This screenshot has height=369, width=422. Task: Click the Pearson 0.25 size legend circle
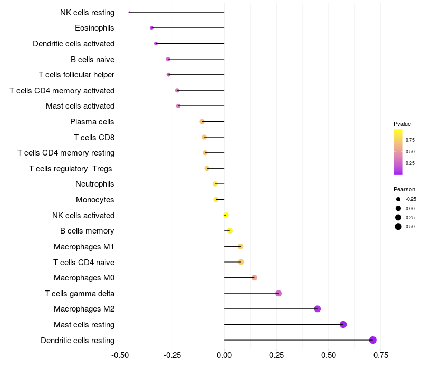pyautogui.click(x=398, y=217)
